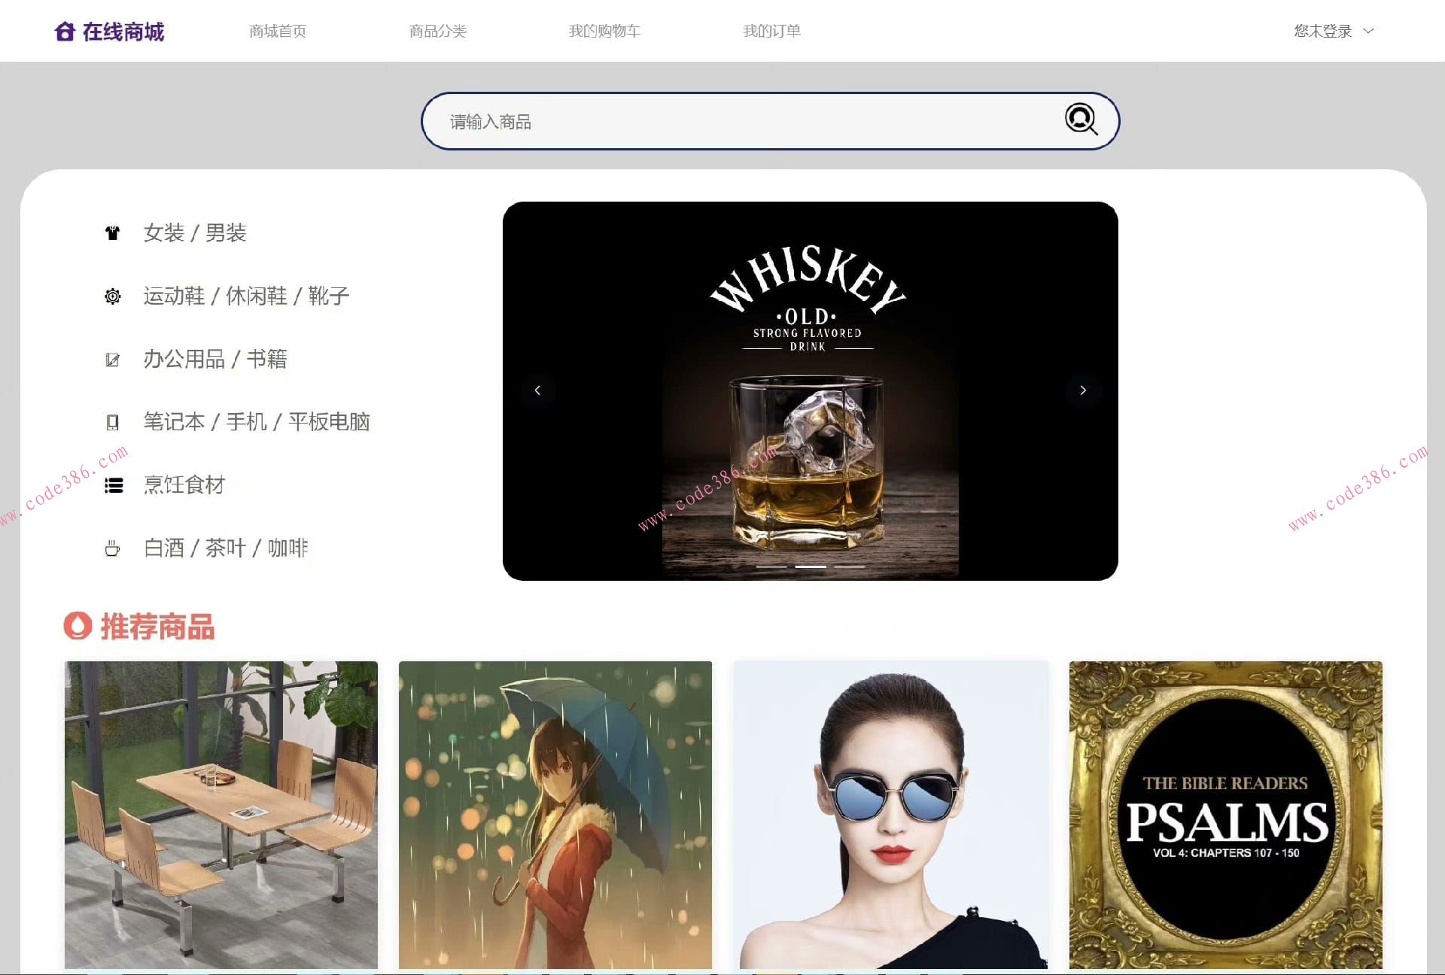
Task: Click the tea cup beverage icon
Action: tap(113, 548)
